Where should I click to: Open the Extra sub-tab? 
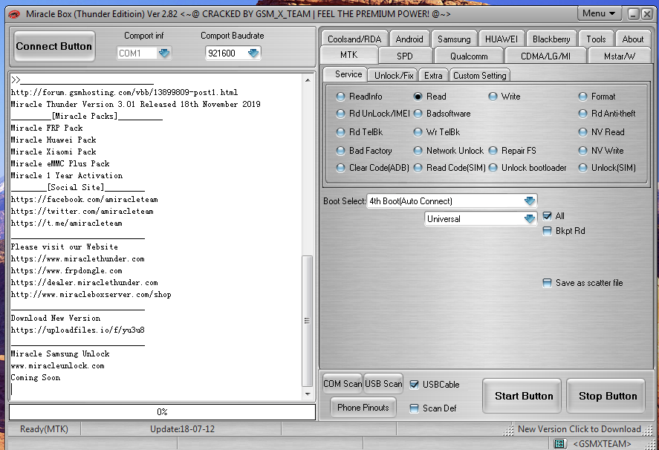(x=433, y=76)
